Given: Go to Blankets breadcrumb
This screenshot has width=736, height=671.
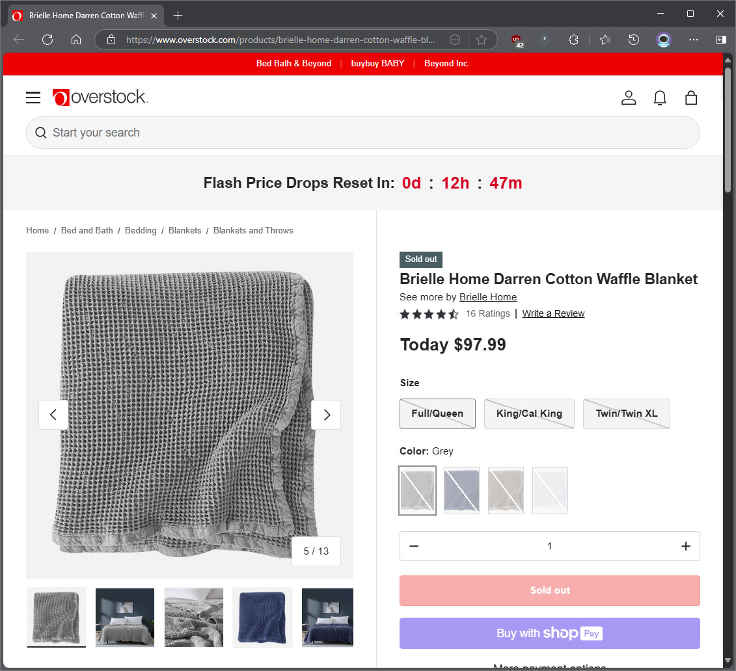Looking at the screenshot, I should coord(185,230).
